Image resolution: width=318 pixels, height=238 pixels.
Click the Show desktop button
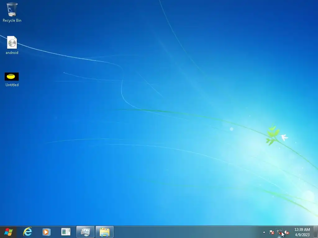(316, 232)
